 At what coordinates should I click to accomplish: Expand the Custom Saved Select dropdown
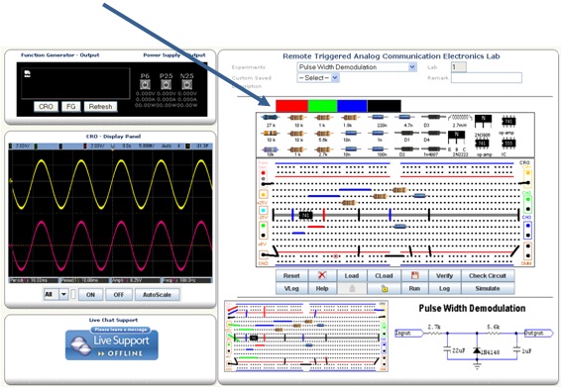(x=318, y=77)
